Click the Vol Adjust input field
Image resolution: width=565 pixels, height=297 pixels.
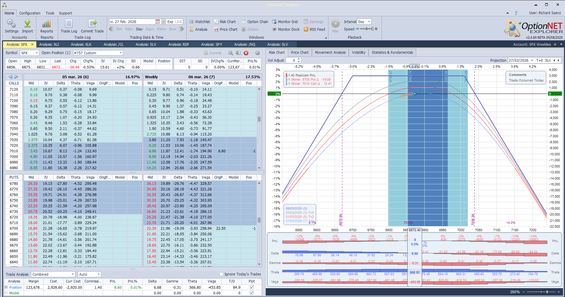[x=291, y=60]
